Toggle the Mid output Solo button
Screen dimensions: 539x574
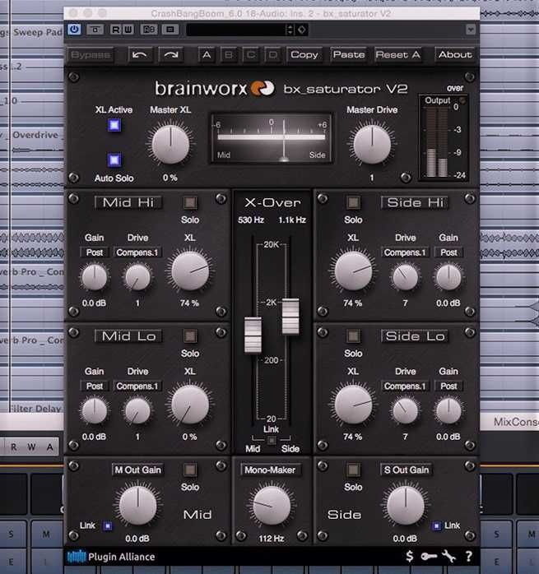190,470
